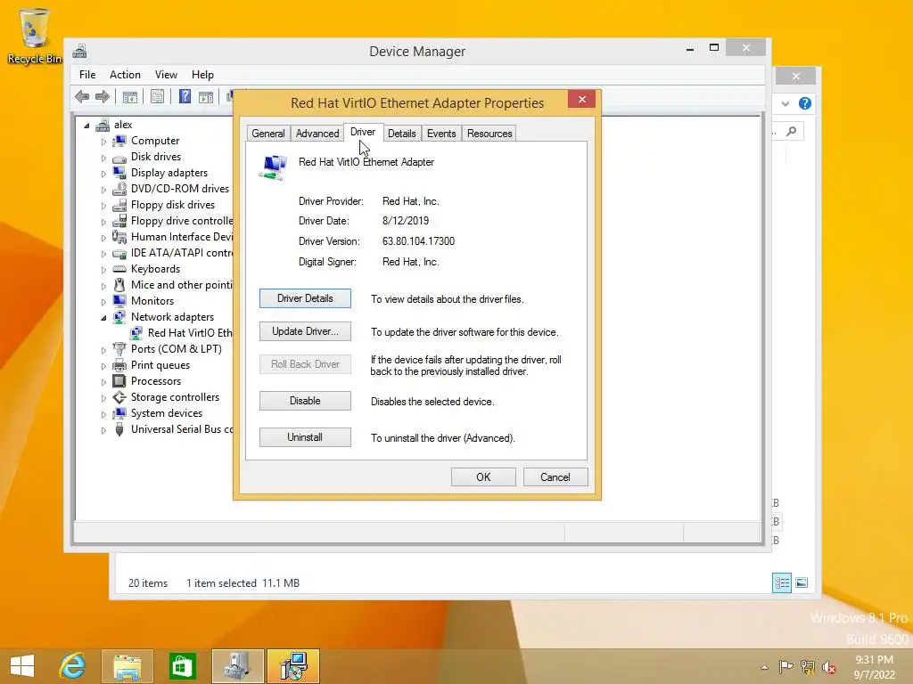913x684 pixels.
Task: Select the Red Hat VirtIO Eth tree item
Action: click(189, 333)
